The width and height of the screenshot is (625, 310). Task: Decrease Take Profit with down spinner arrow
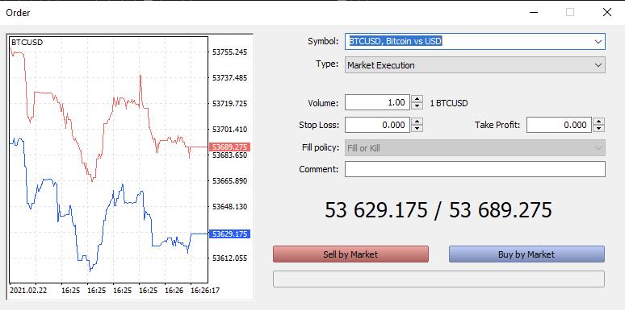[x=598, y=128]
